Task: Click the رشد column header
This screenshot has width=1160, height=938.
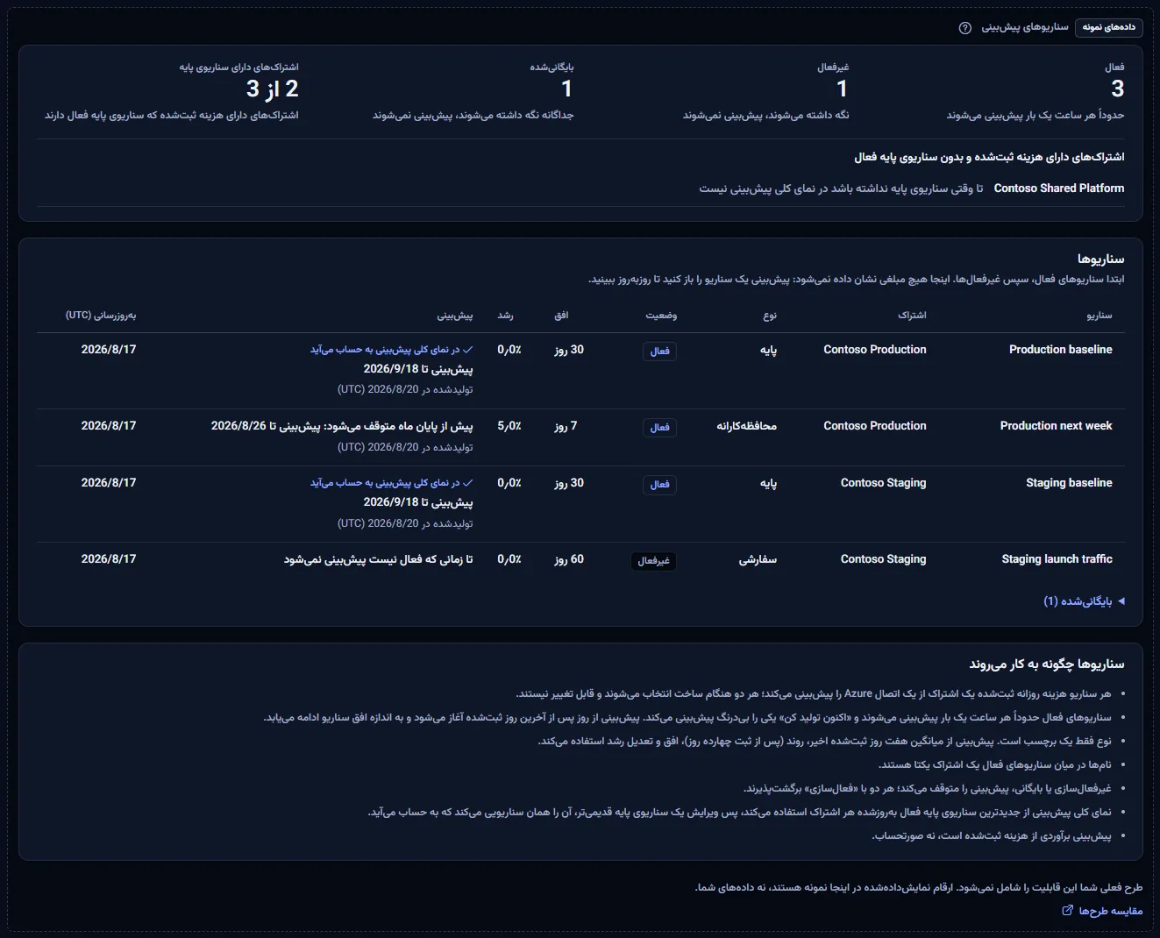Action: (505, 316)
